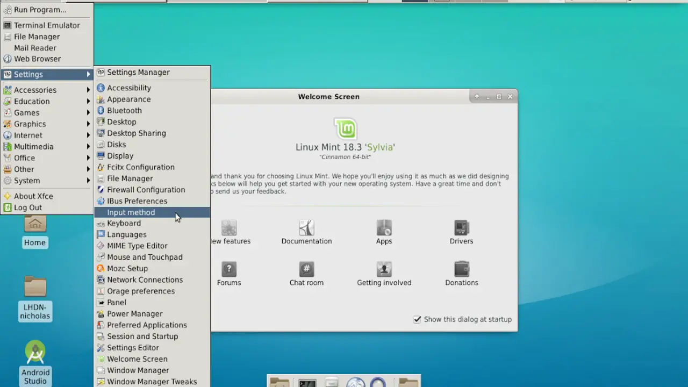Open Desktop Sharing settings entry
The width and height of the screenshot is (688, 387).
point(152,133)
